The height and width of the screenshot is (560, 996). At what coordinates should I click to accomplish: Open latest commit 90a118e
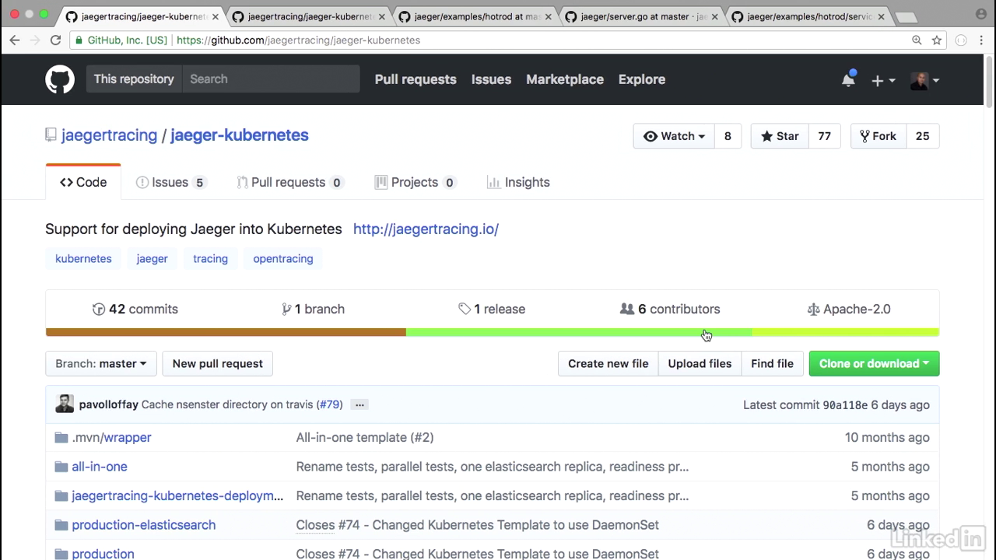(x=845, y=404)
